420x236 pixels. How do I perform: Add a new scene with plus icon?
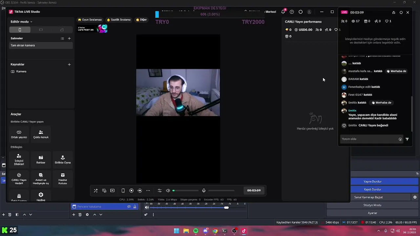(x=69, y=38)
